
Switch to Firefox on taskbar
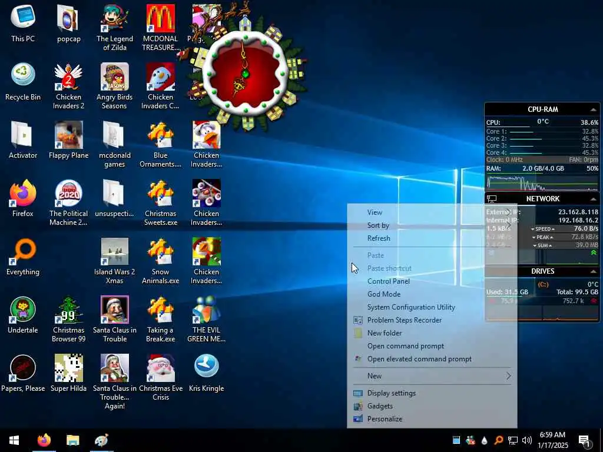pos(44,440)
